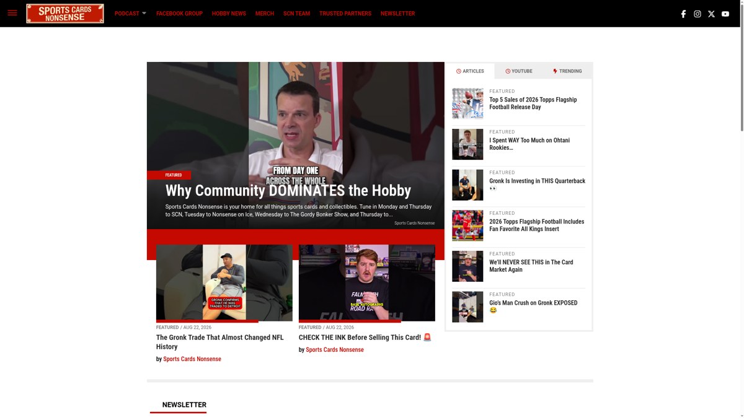Open Trusted Partners page
The height and width of the screenshot is (418, 744).
(345, 14)
